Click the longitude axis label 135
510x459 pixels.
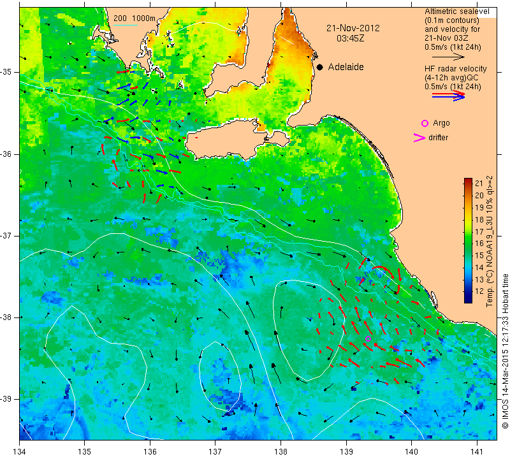pos(85,451)
